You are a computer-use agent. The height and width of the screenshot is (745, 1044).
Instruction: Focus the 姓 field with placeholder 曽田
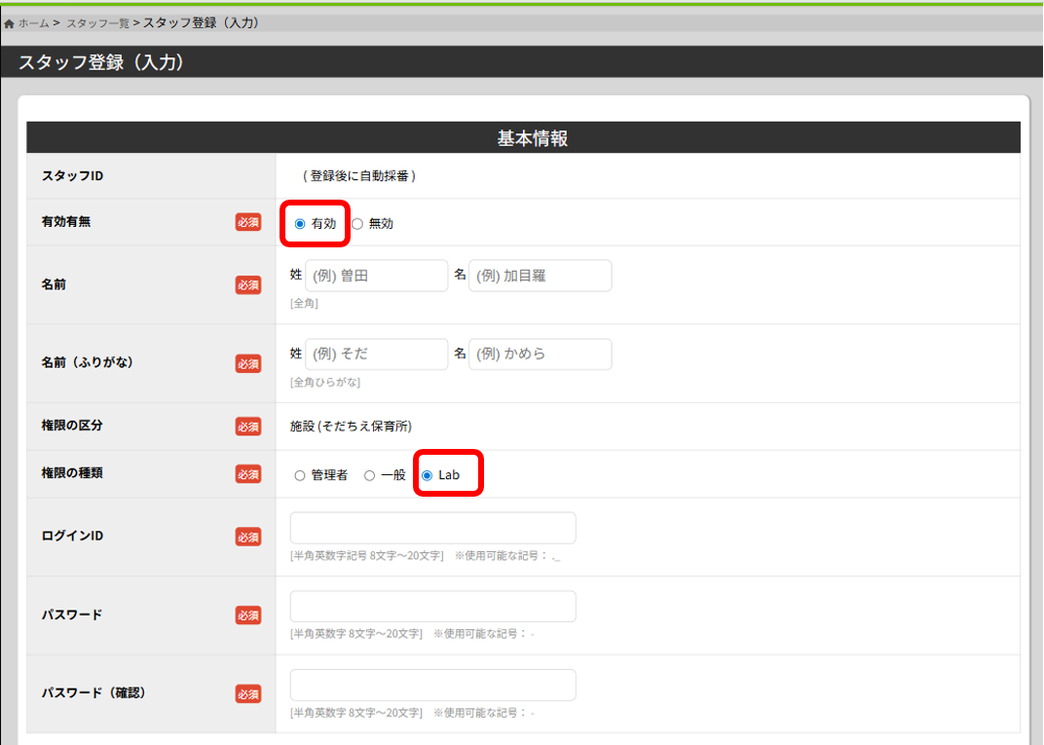tap(376, 276)
